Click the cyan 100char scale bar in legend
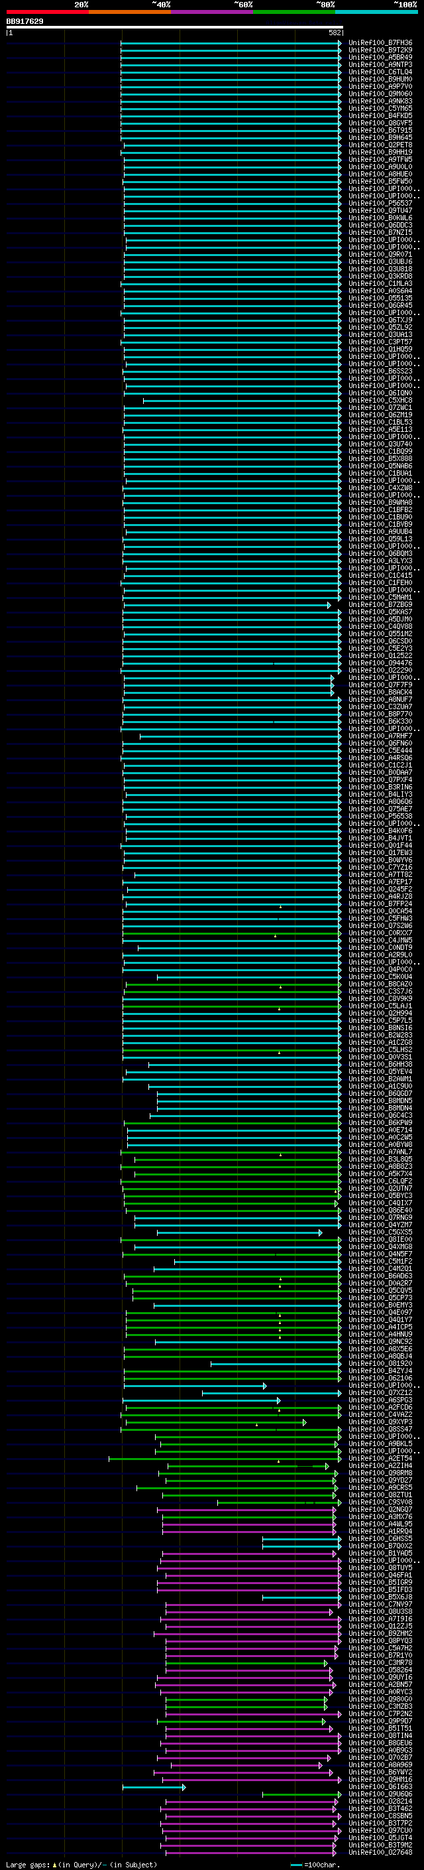 click(x=295, y=1865)
